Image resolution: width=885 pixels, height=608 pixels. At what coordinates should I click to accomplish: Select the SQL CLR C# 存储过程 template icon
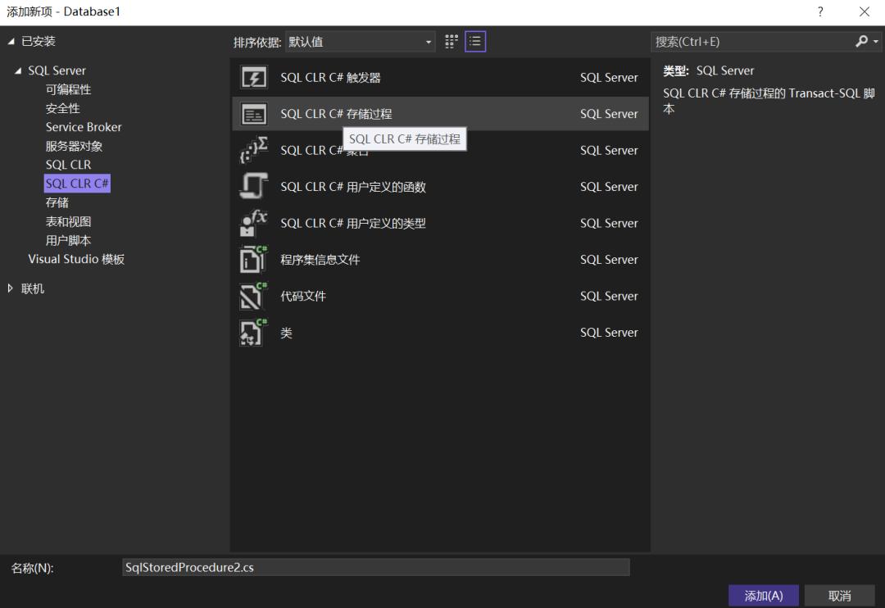pos(253,113)
